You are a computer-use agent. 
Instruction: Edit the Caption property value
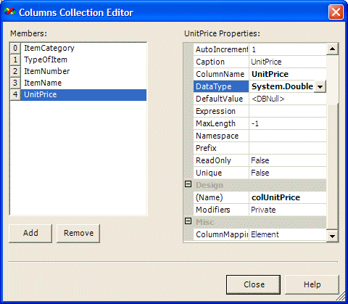pos(288,62)
